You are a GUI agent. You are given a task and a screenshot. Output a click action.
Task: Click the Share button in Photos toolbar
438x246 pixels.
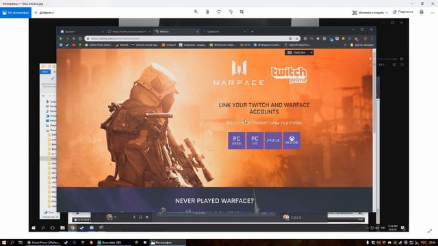pos(403,12)
